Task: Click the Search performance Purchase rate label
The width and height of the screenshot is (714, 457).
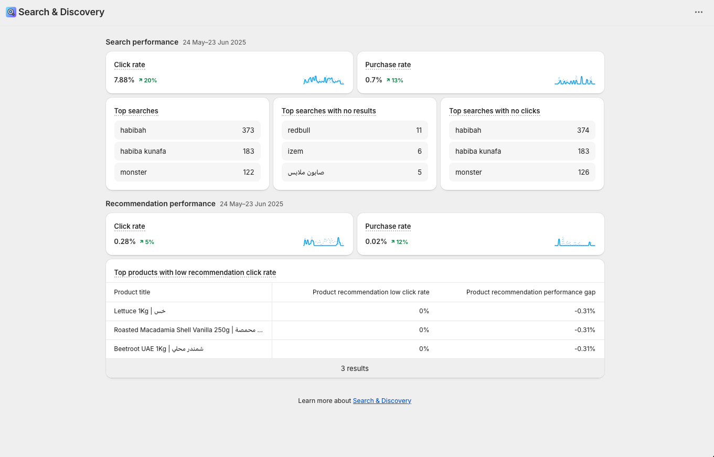Action: click(x=388, y=65)
